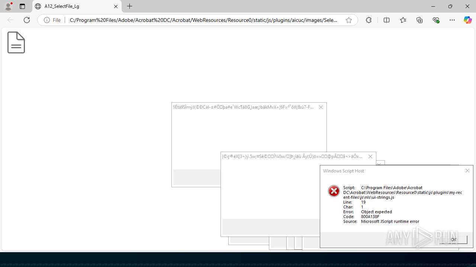
Task: Open the Copilot sidebar icon
Action: pos(467,20)
